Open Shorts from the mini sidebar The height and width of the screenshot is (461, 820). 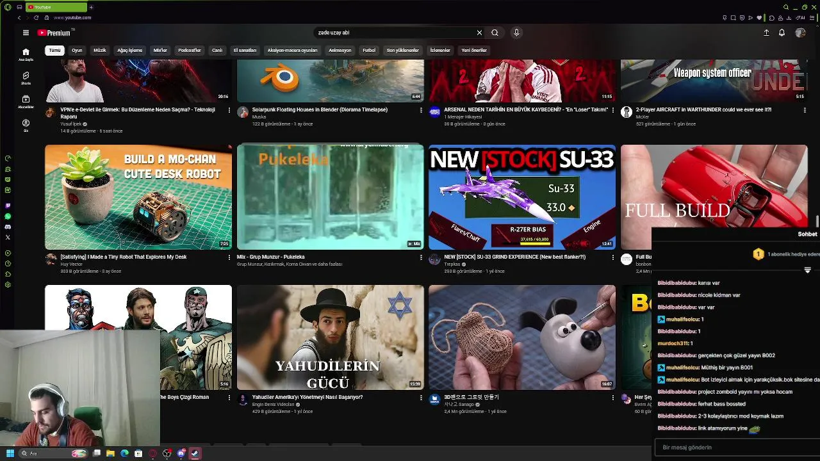(26, 78)
